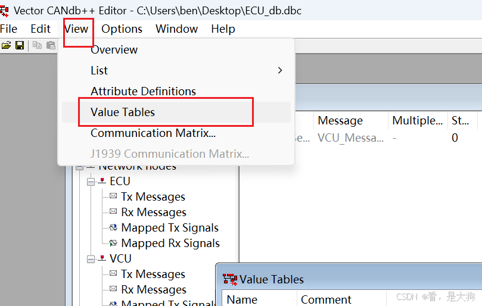Click the Mapped Rx Signals icon under ECU
The width and height of the screenshot is (482, 306).
(x=113, y=243)
